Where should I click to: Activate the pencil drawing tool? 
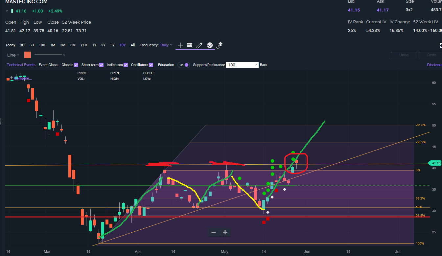(x=199, y=45)
